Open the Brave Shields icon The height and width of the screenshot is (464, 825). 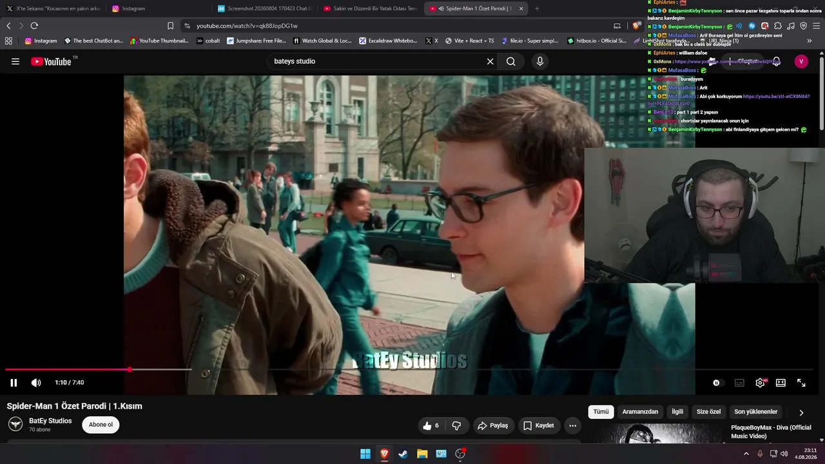(636, 26)
